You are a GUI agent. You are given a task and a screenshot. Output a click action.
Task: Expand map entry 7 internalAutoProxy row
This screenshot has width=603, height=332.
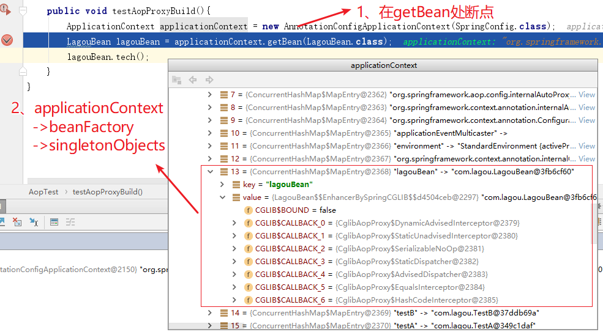click(x=209, y=95)
